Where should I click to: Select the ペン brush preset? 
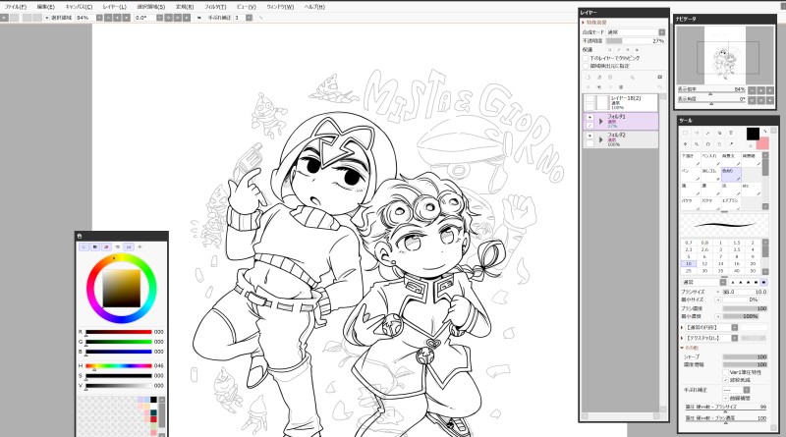(690, 175)
